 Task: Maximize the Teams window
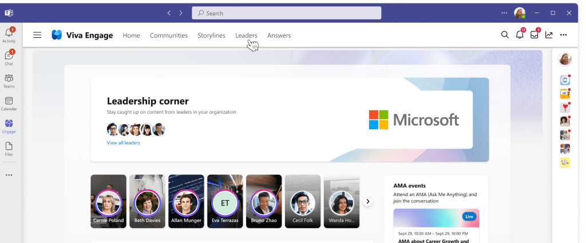click(553, 13)
